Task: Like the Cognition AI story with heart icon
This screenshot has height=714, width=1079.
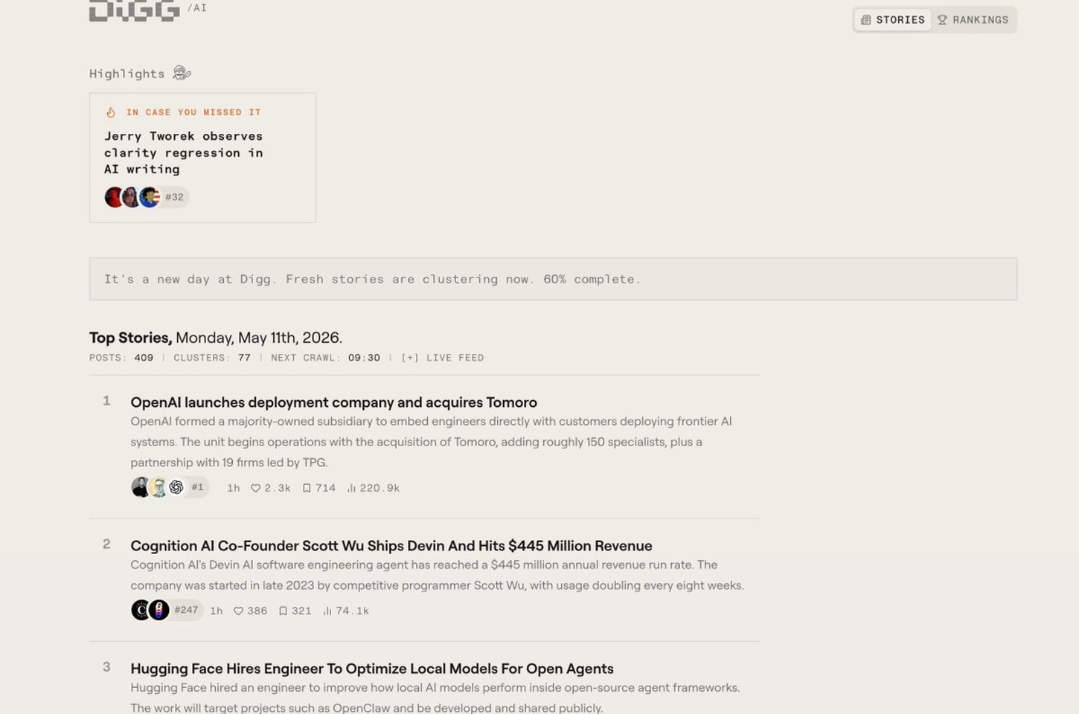Action: point(238,611)
